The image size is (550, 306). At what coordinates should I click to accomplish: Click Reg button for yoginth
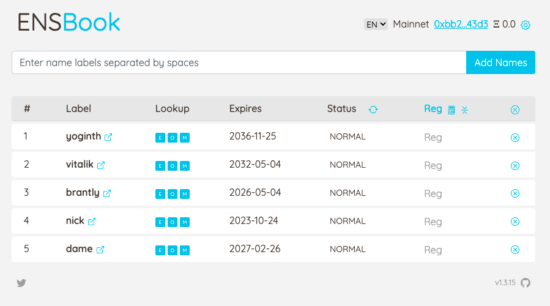coord(433,137)
